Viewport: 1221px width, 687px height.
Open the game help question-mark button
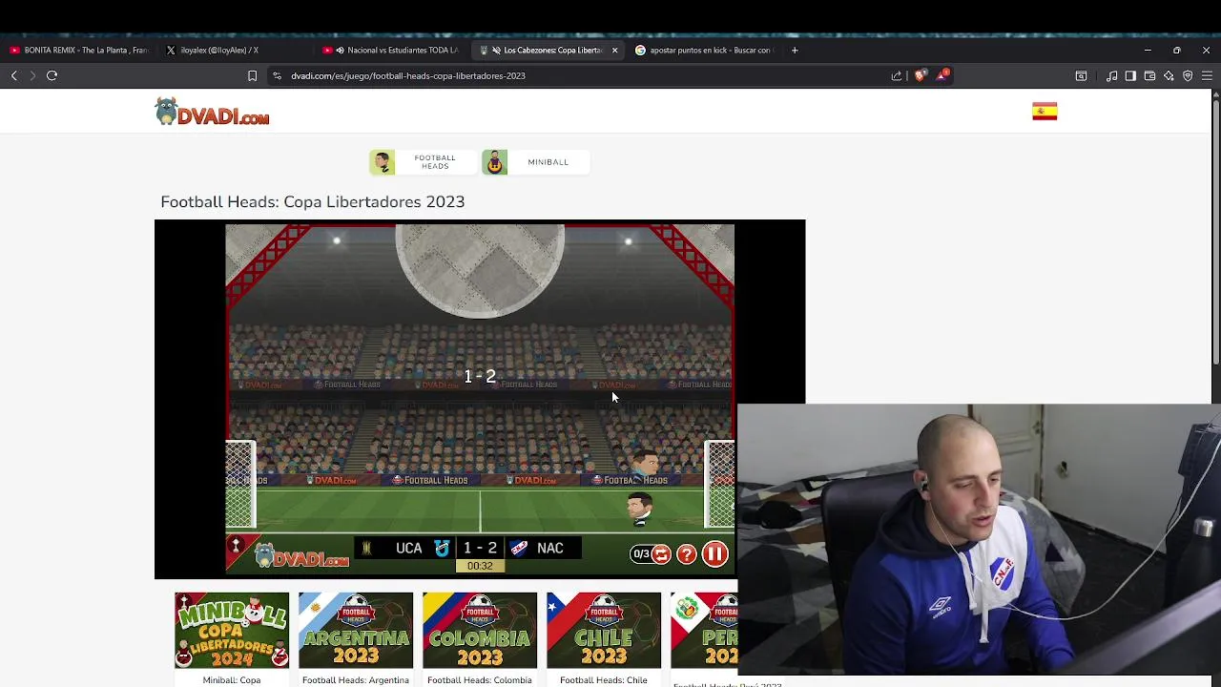coord(687,554)
